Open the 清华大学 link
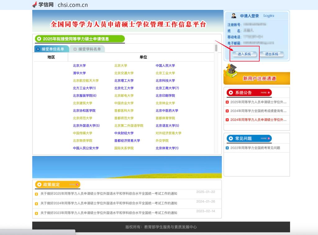The width and height of the screenshot is (318, 235). pos(79,73)
